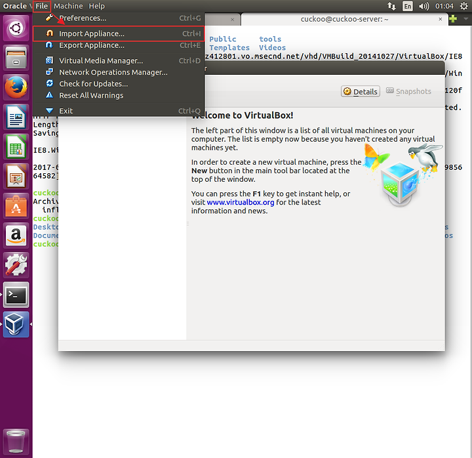The height and width of the screenshot is (458, 472).
Task: Open the sound volume indicator
Action: (x=424, y=6)
